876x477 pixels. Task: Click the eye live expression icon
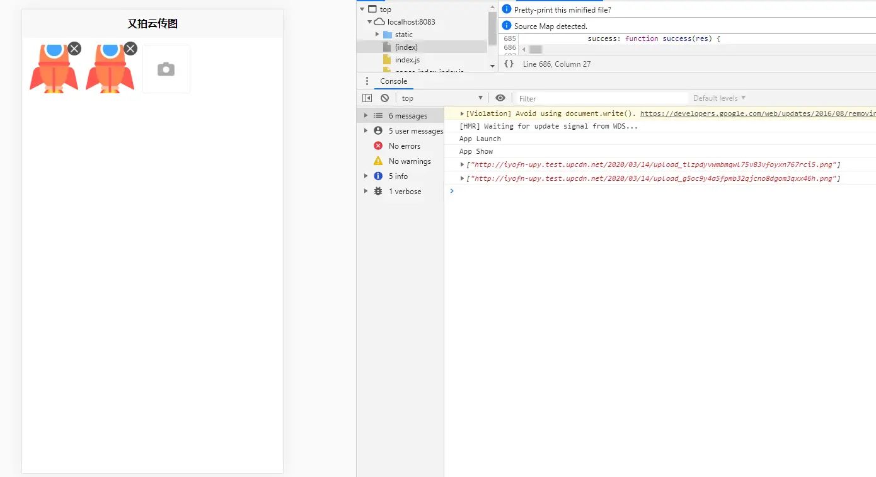click(500, 98)
